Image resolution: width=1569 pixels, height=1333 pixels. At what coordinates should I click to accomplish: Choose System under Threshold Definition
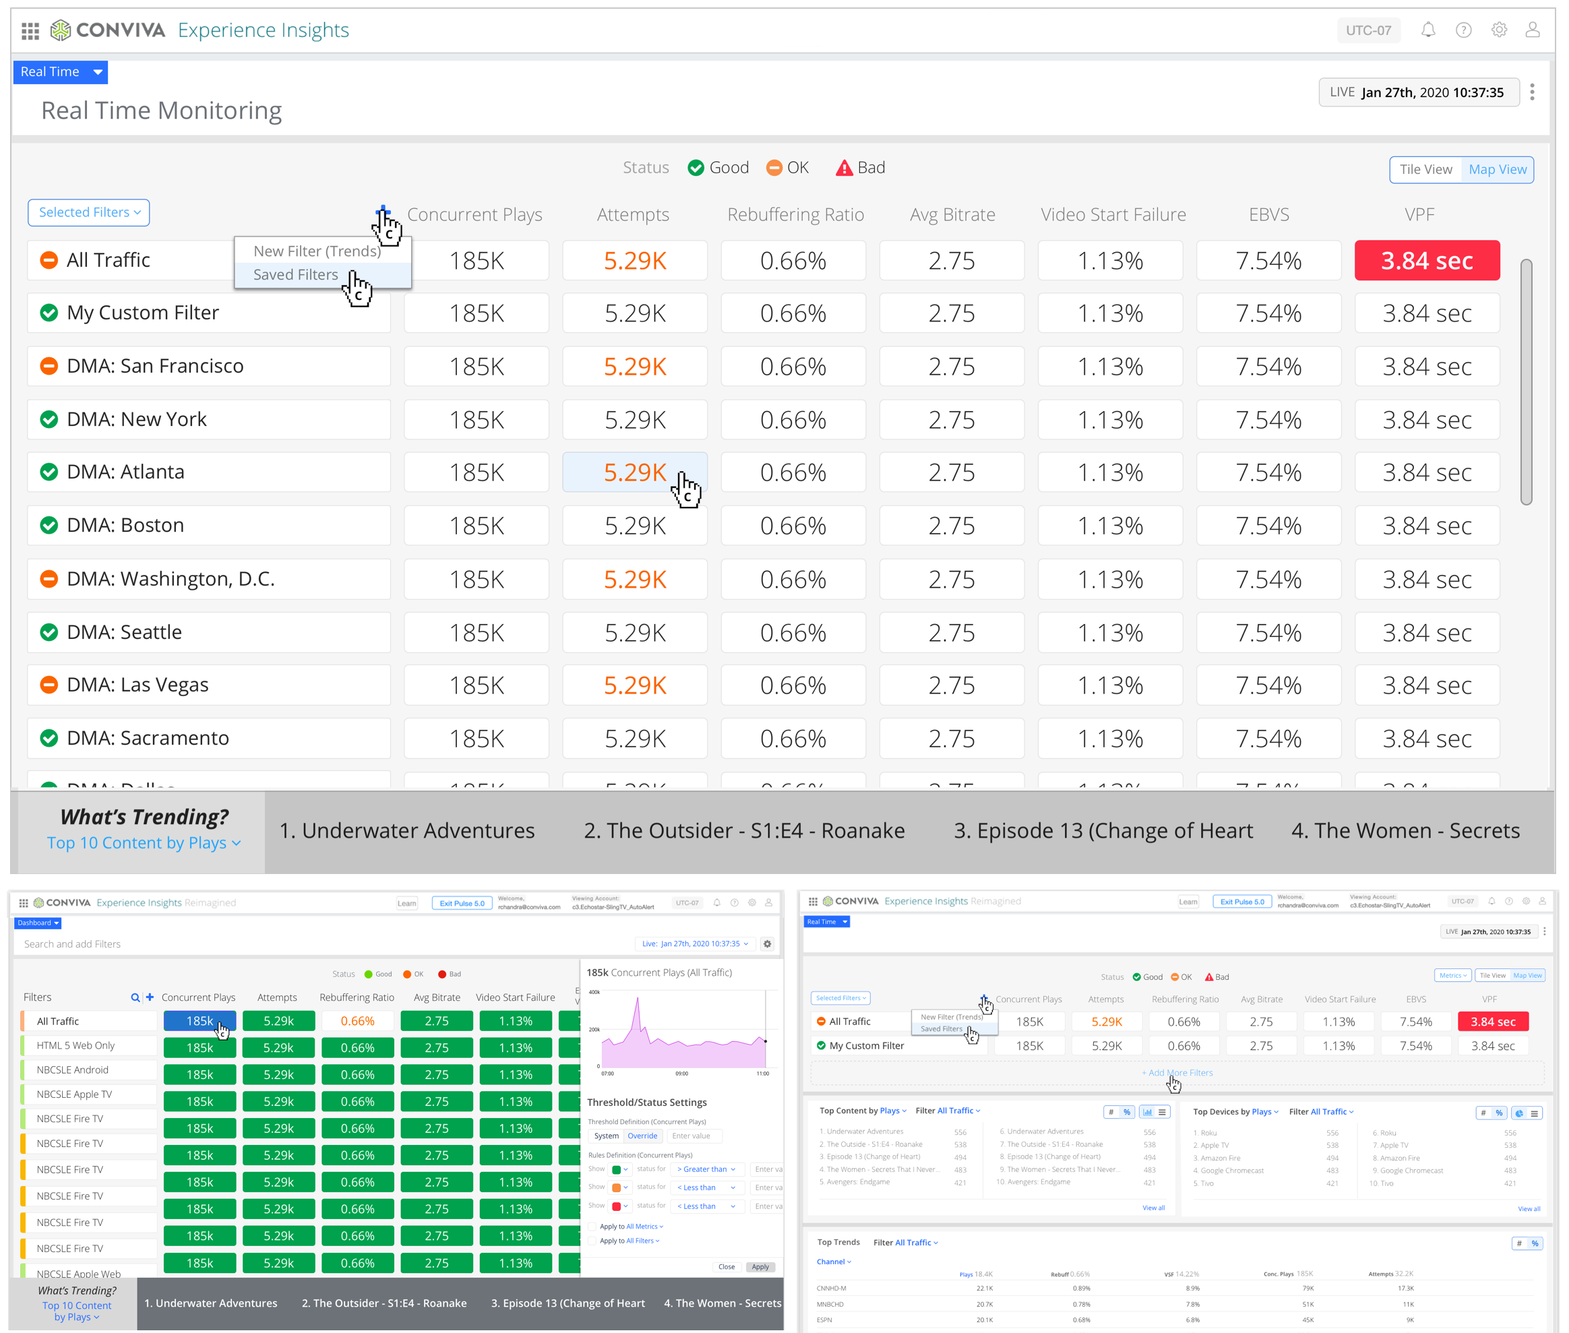[x=606, y=1136]
